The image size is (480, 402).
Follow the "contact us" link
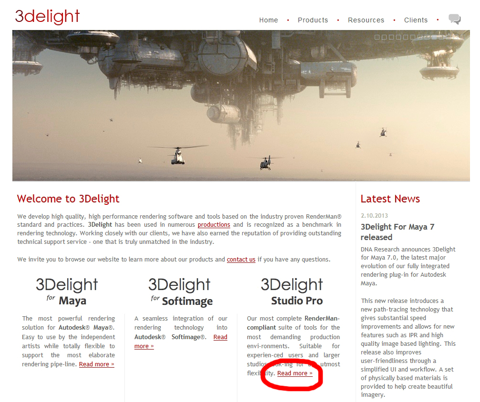pos(241,260)
